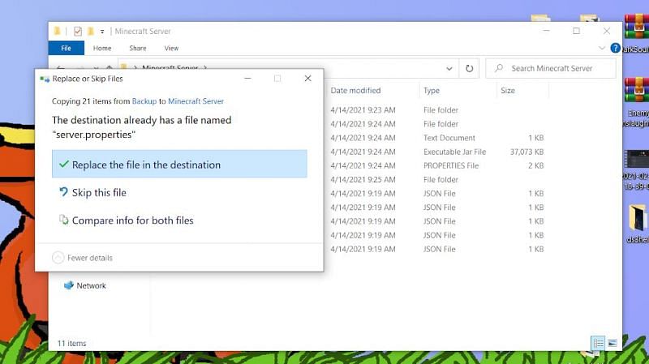Screen dimensions: 649x364
Task: Open the File menu tab
Action: [x=67, y=49]
